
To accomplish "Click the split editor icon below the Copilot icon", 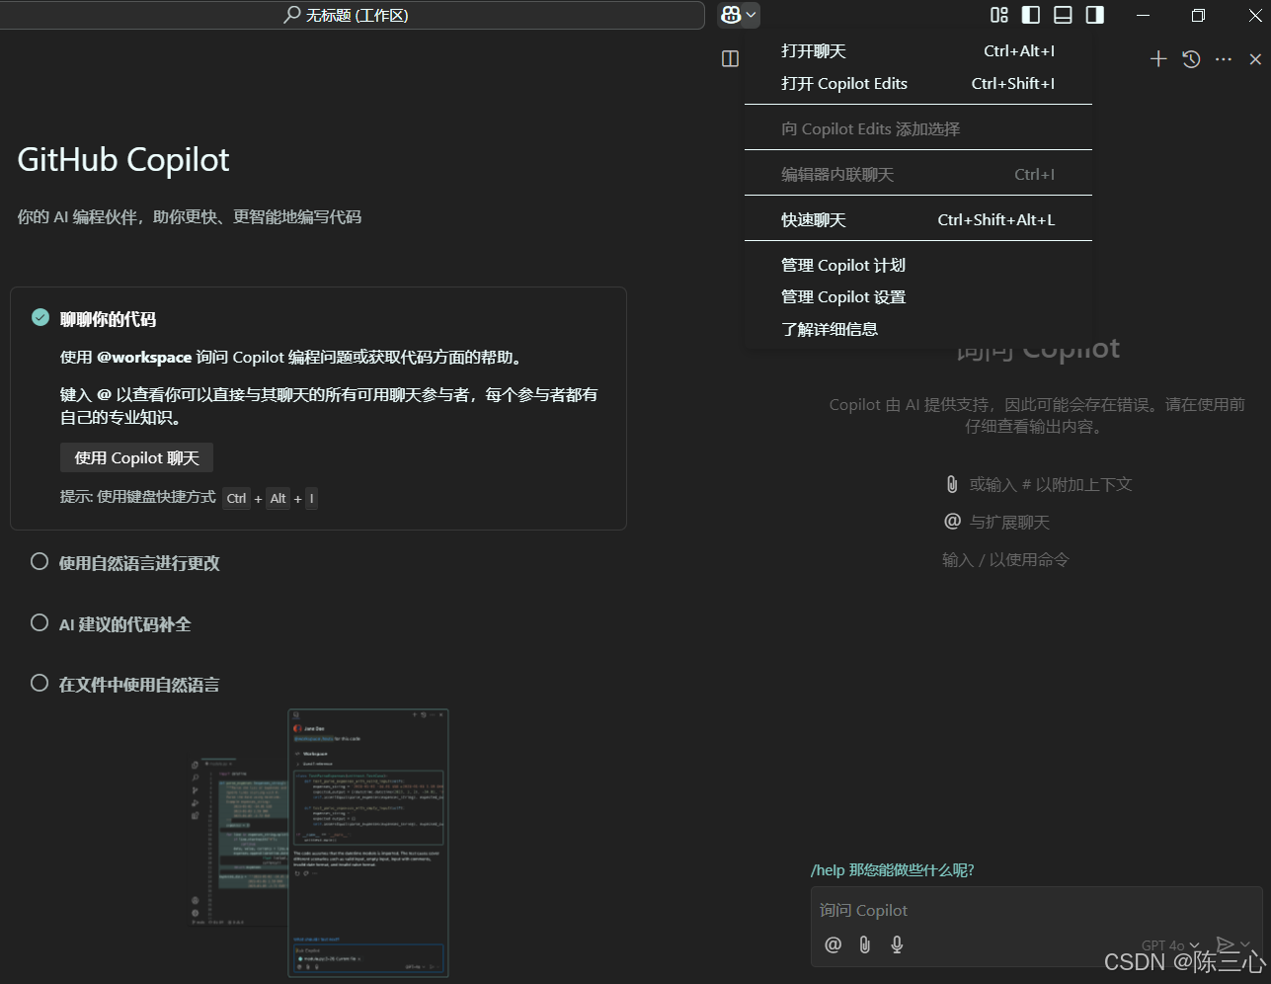I will point(731,59).
